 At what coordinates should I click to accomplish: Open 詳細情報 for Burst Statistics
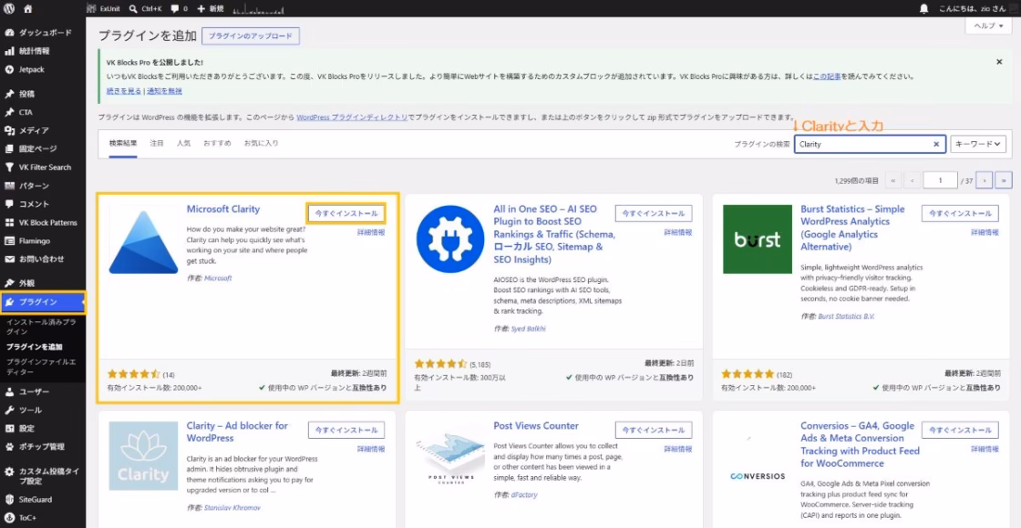pos(985,232)
